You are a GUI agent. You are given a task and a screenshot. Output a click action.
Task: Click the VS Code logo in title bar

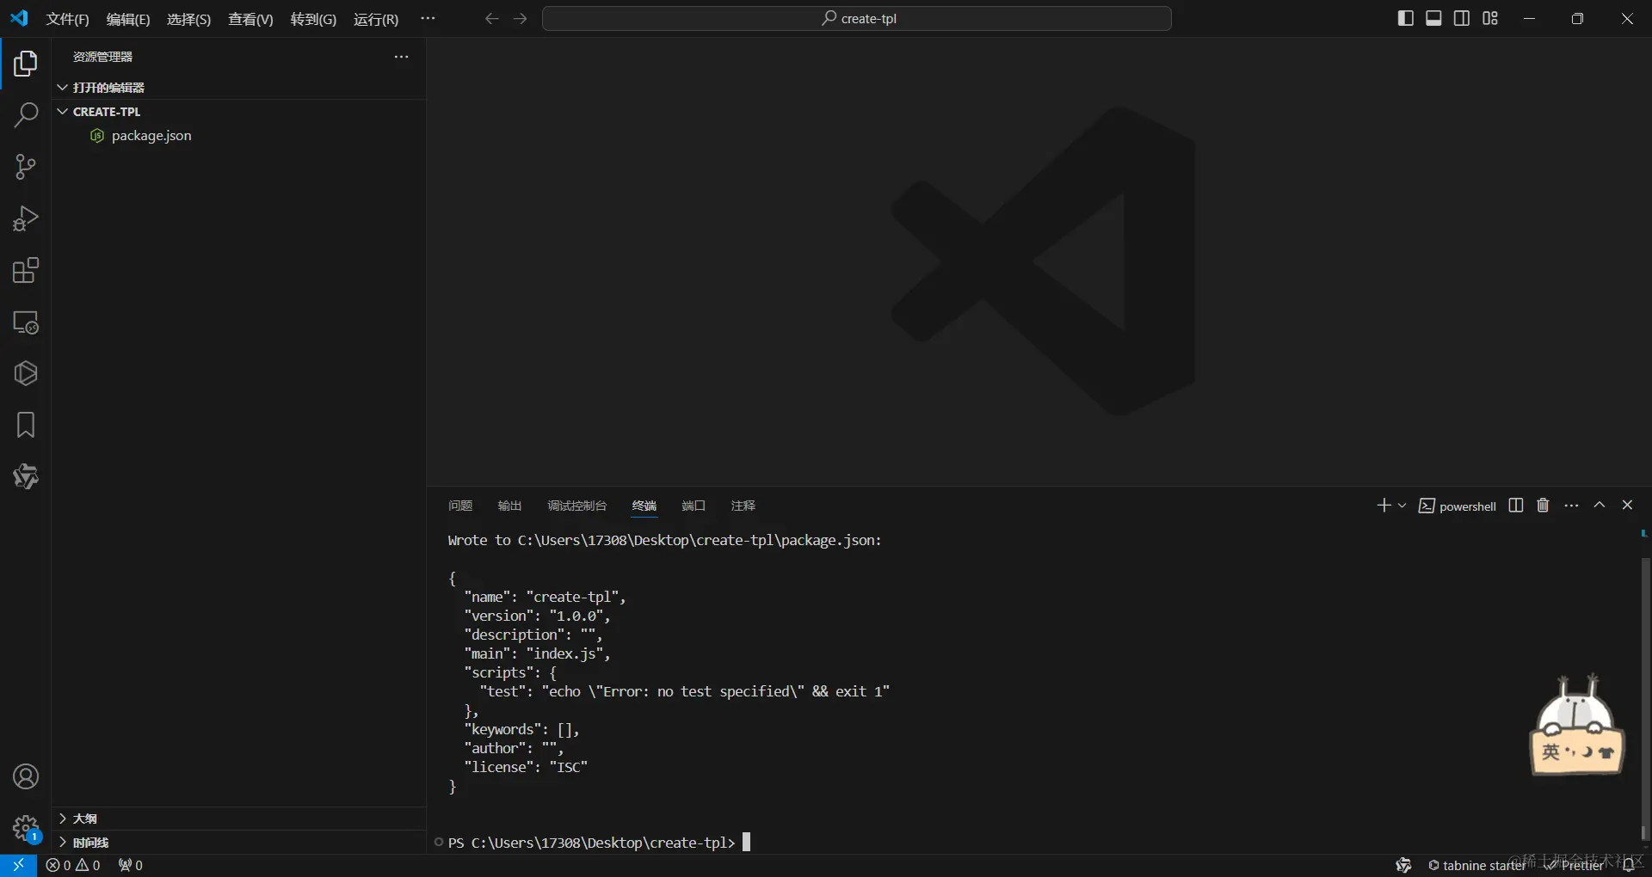pos(19,18)
